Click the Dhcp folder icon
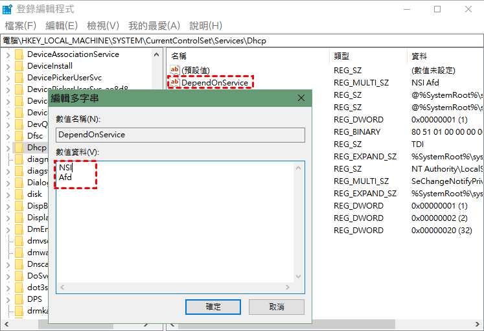 tap(19, 148)
